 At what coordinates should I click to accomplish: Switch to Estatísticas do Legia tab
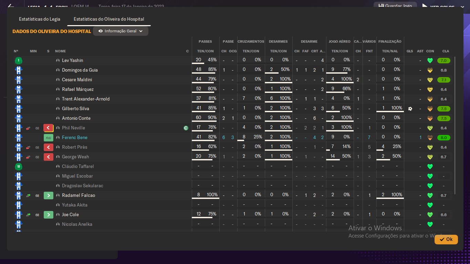[x=40, y=19]
